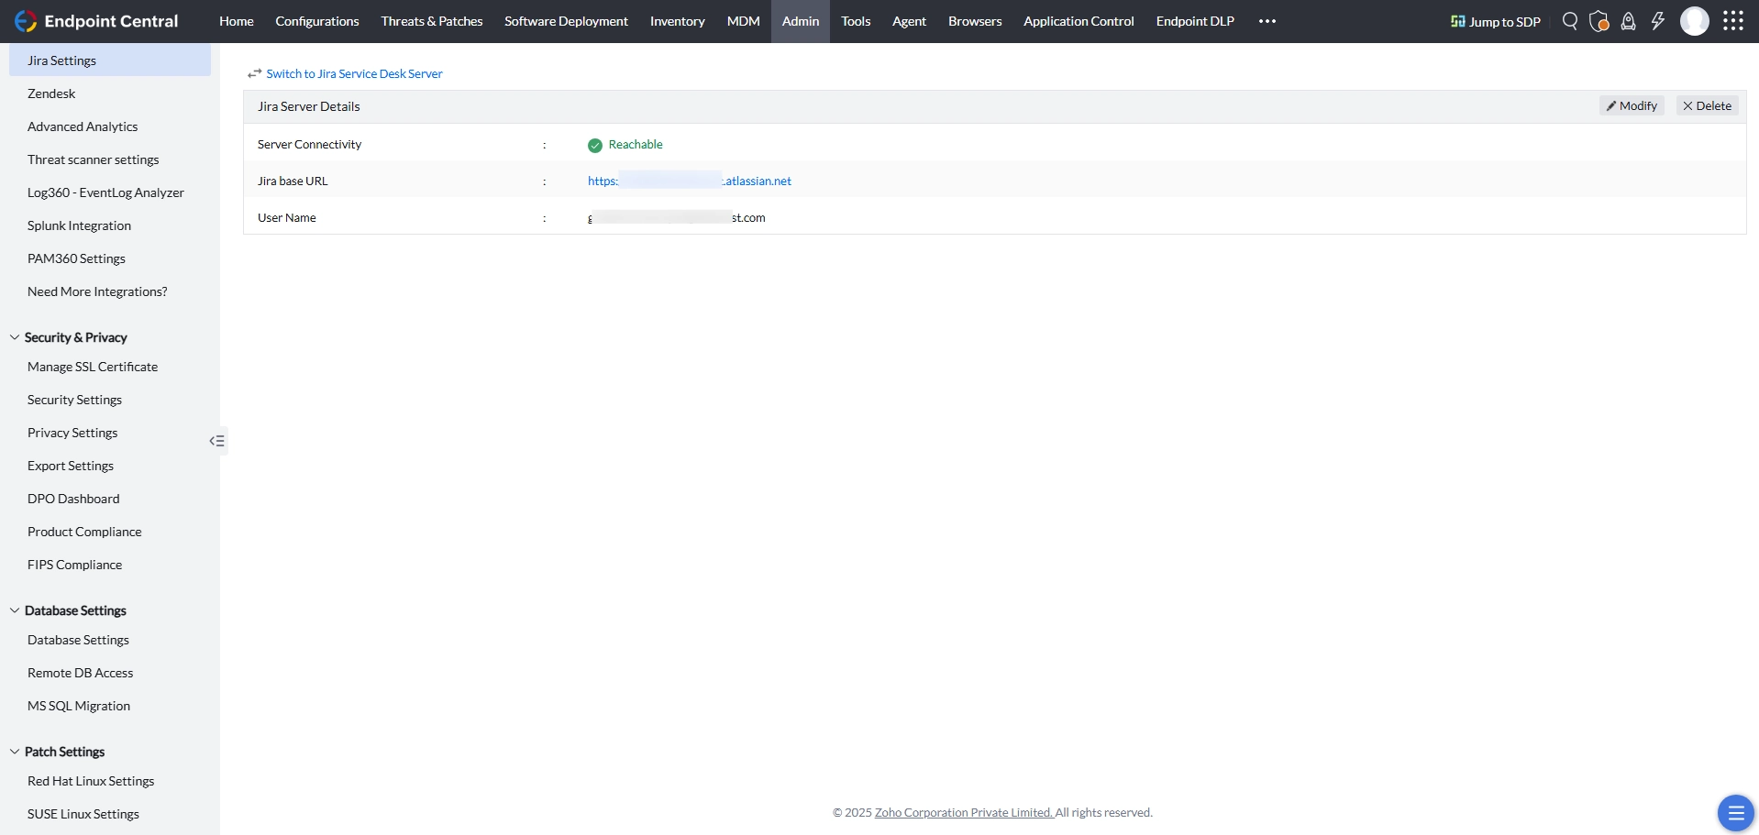Open the Inventory tab

[678, 21]
